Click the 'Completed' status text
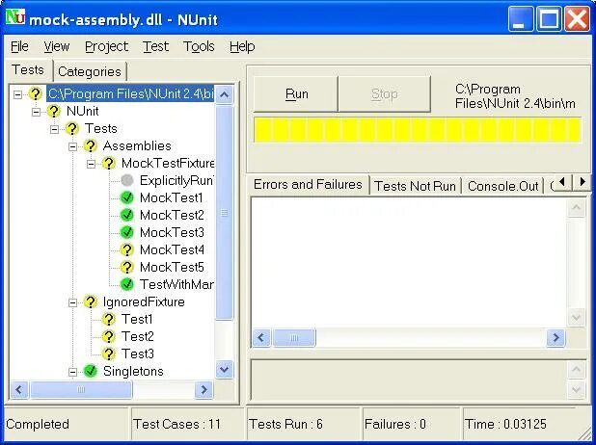This screenshot has height=445, width=596. tap(38, 424)
